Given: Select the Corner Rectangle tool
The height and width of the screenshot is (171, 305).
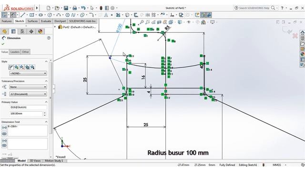Looking at the screenshot, I should (32, 15).
